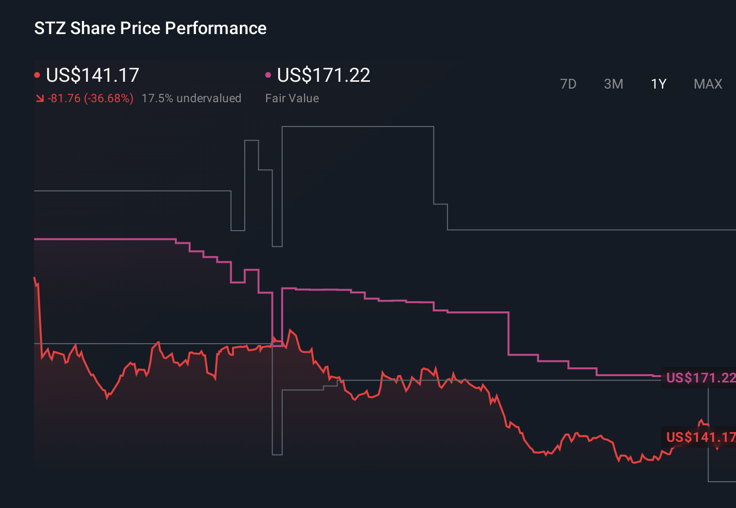The width and height of the screenshot is (736, 508).
Task: Click the red downward arrow change indicator icon
Action: point(39,98)
